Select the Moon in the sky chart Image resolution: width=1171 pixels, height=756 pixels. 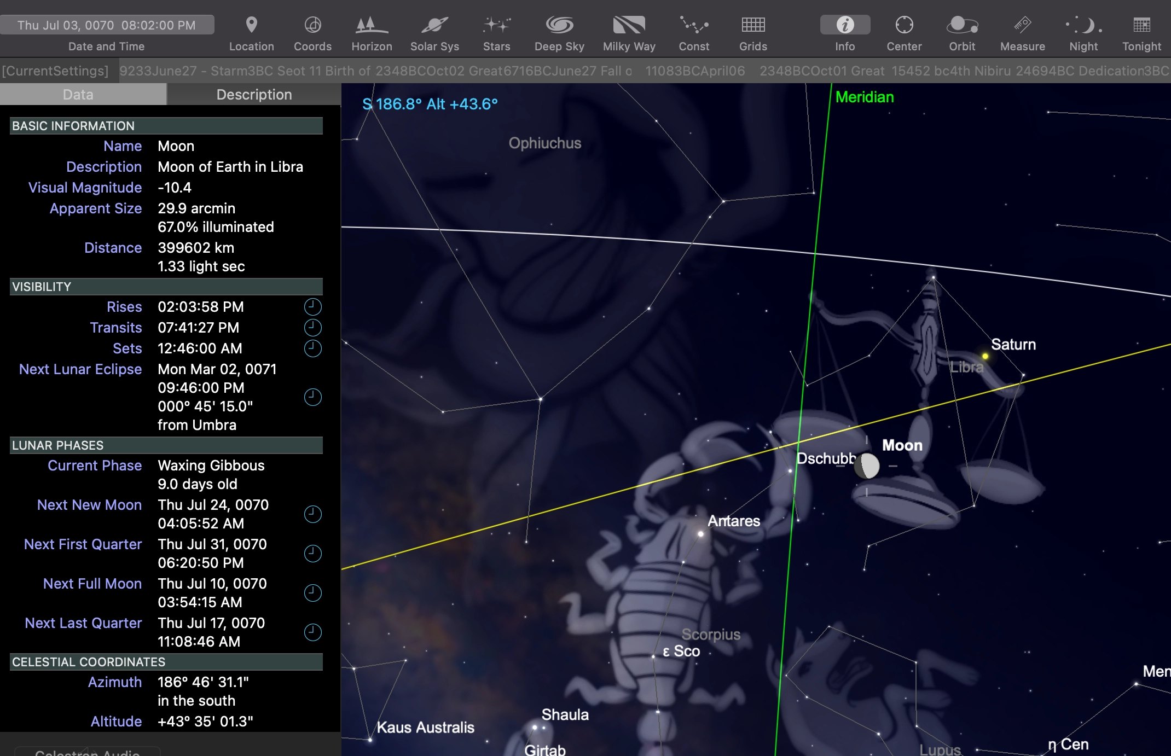click(x=867, y=466)
